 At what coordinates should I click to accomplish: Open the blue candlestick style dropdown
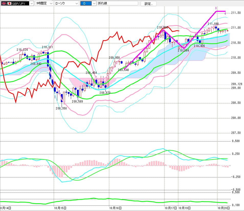88,3
